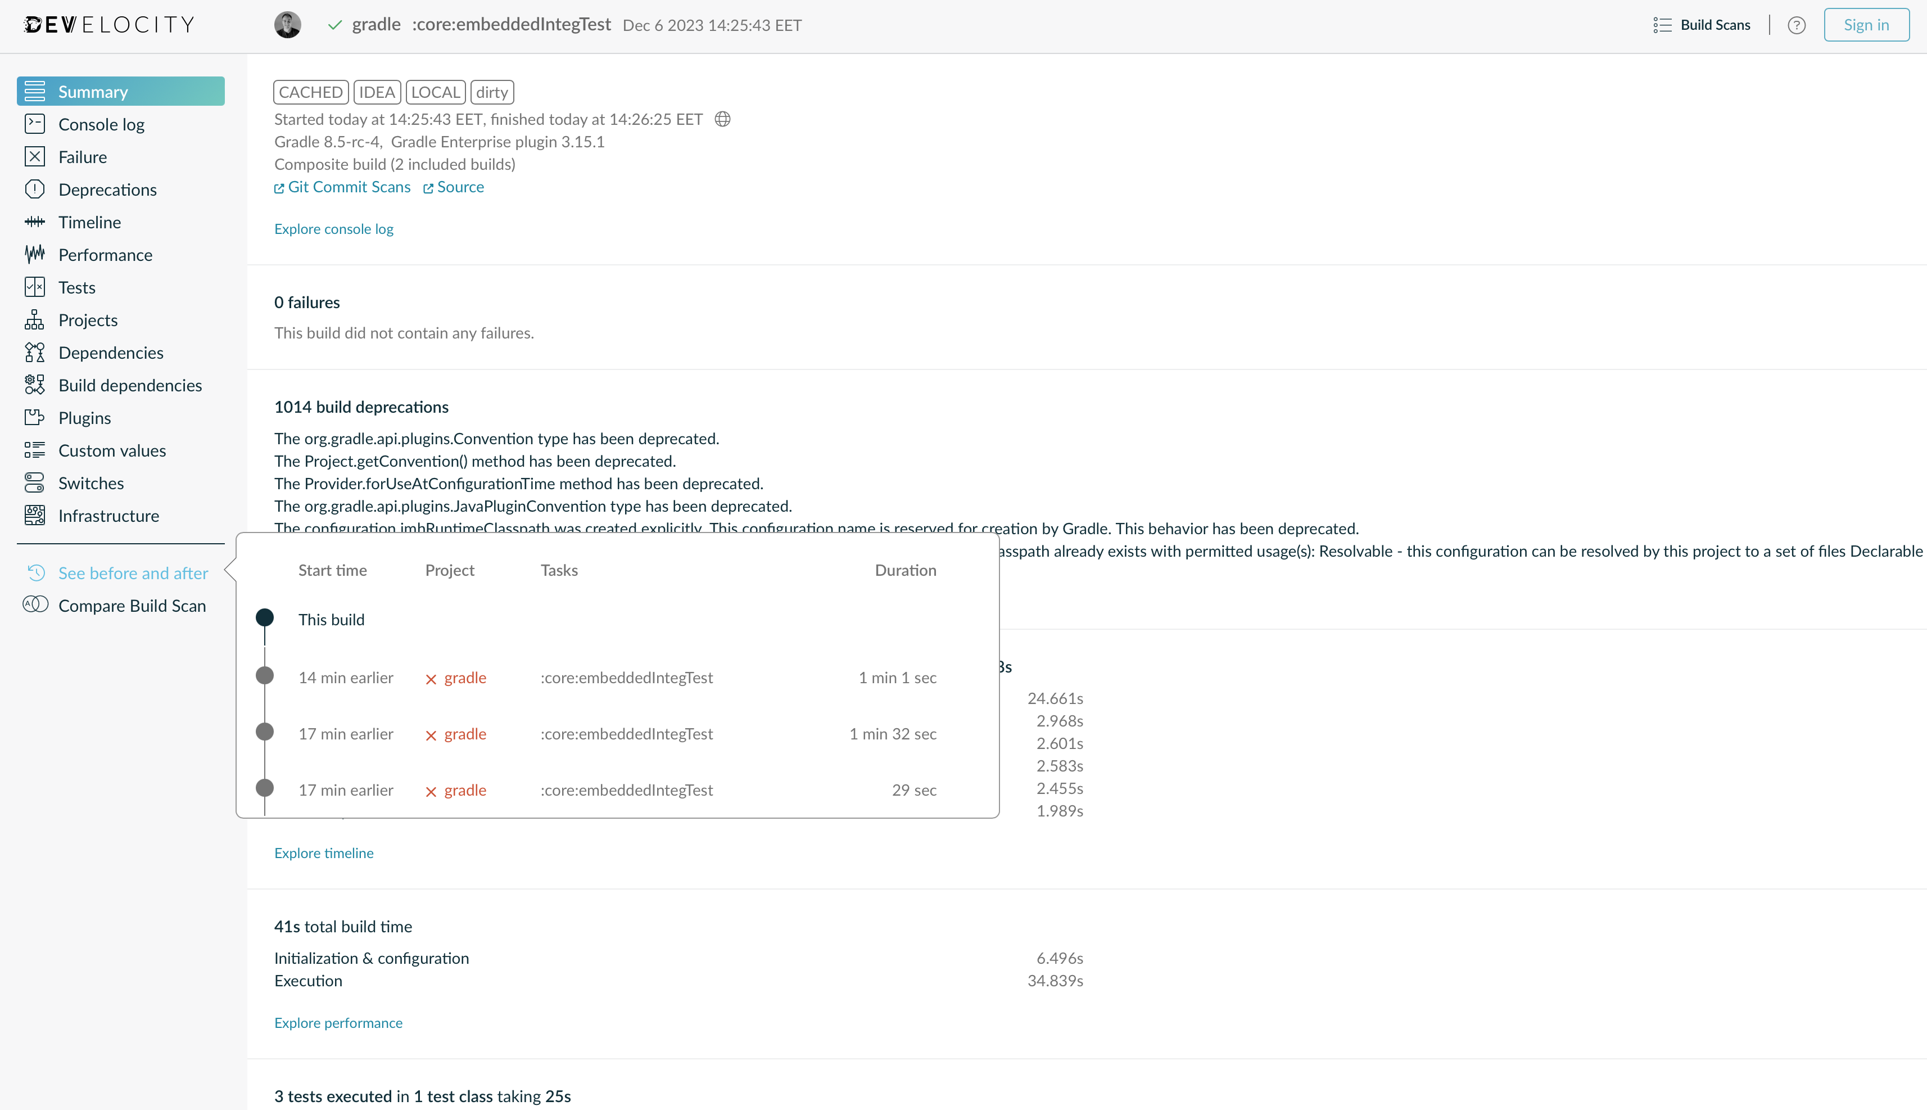Select the 14 min earlier build marker
1927x1110 pixels.
click(264, 675)
